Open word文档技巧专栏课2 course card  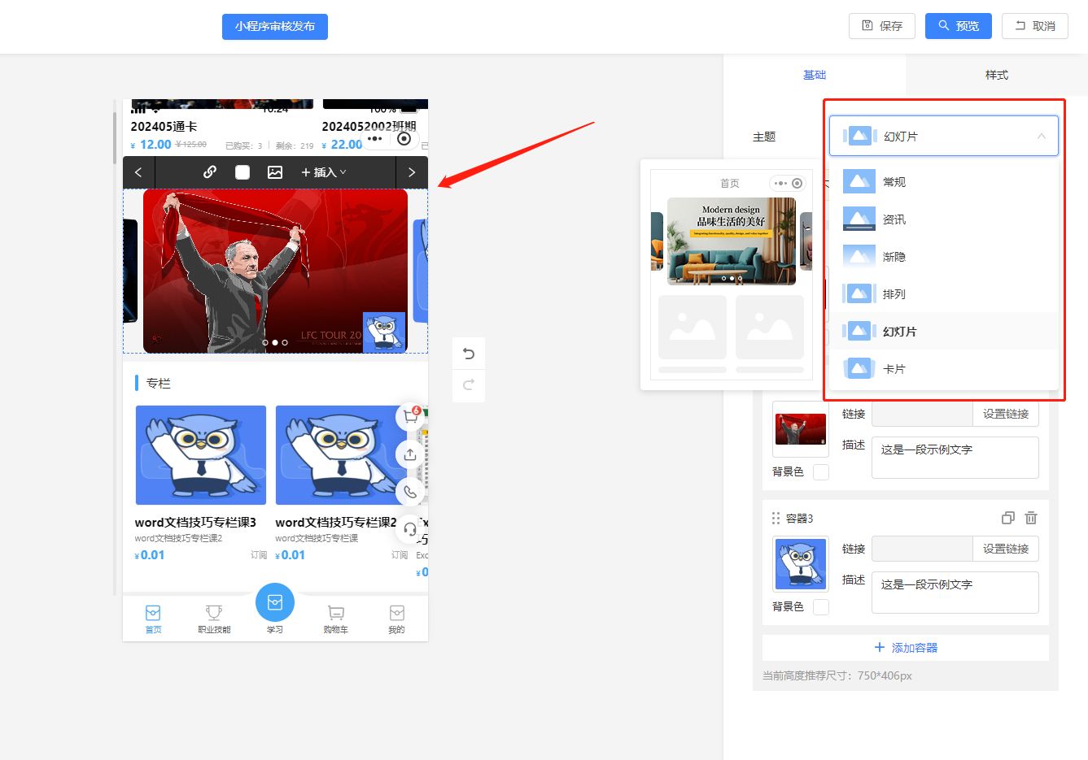click(x=341, y=484)
